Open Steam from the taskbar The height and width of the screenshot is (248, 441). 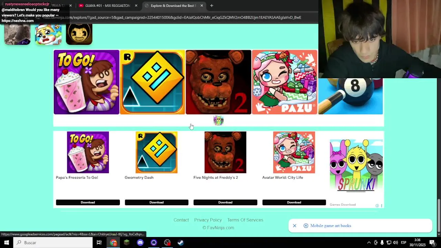click(x=181, y=242)
